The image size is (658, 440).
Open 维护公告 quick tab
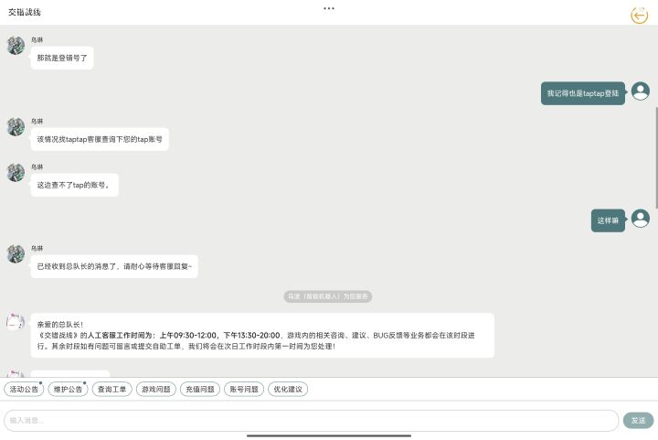(68, 389)
